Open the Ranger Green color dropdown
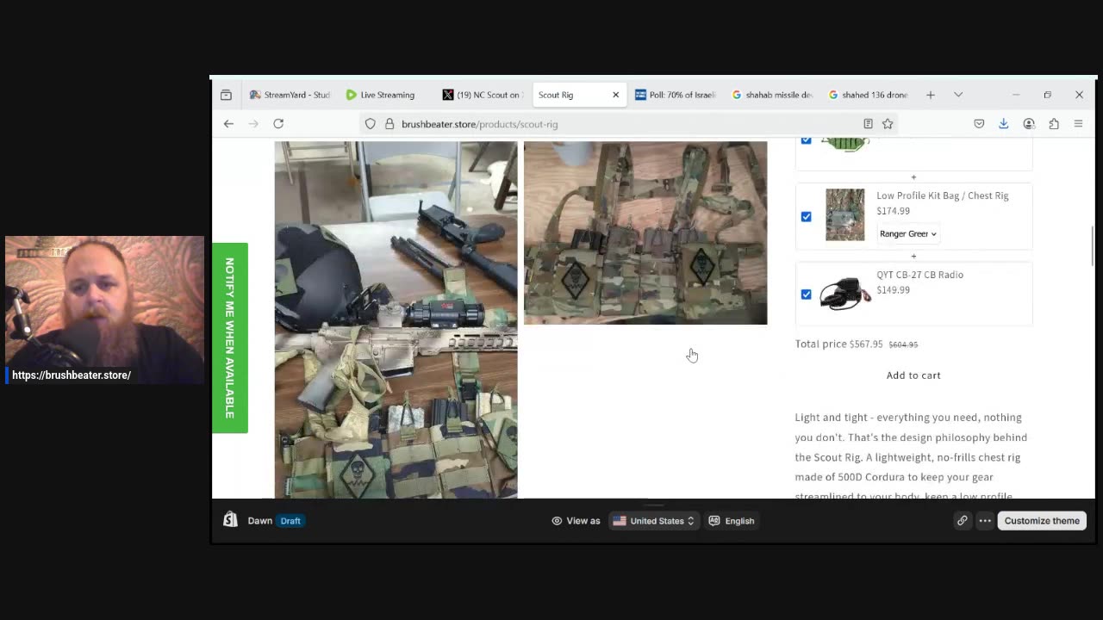 [x=908, y=233]
